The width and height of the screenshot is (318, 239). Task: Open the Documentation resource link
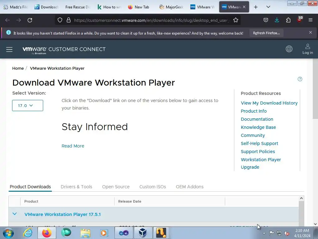pyautogui.click(x=257, y=119)
